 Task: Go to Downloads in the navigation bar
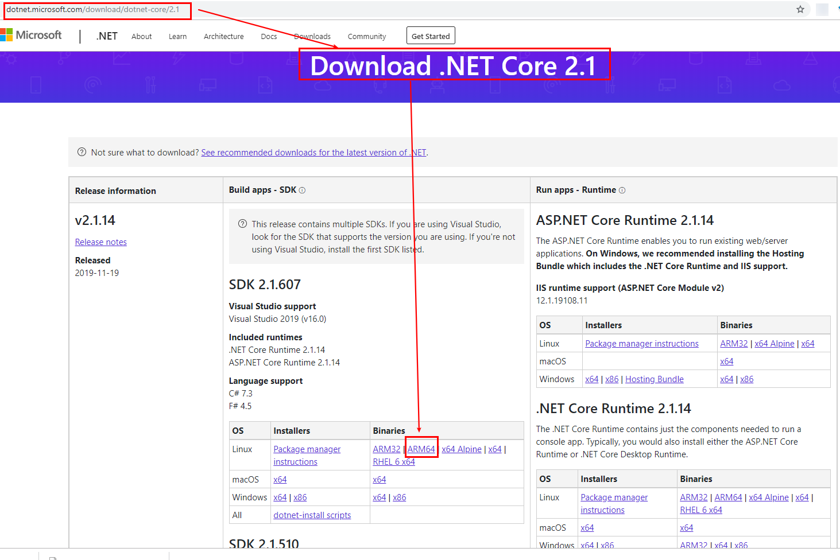tap(312, 36)
